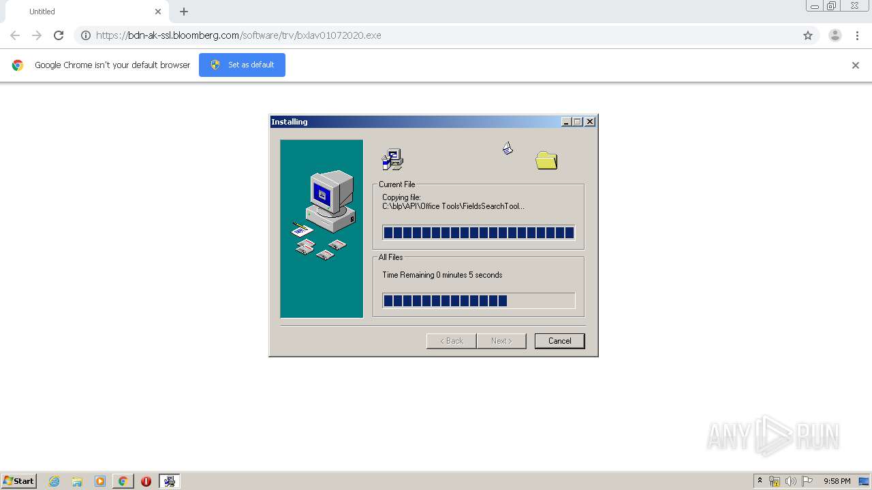Click the Cancel button in the installer
872x490 pixels.
click(x=559, y=341)
